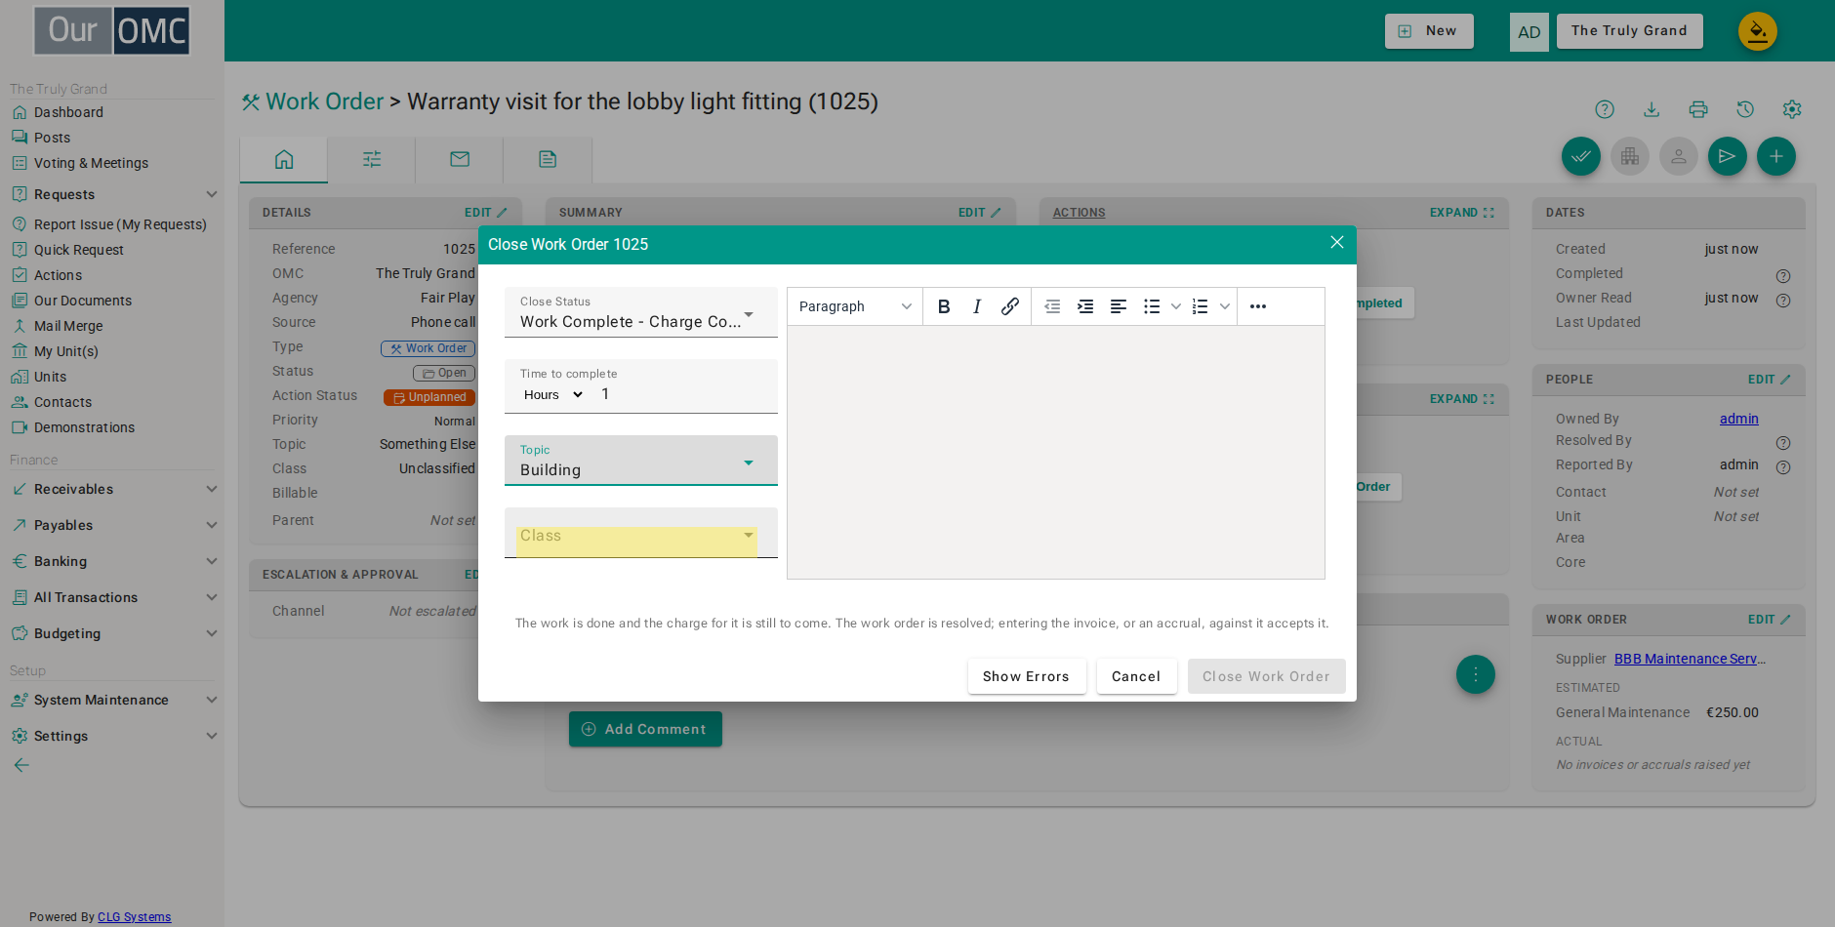Image resolution: width=1835 pixels, height=927 pixels.
Task: Open more editor options (three dots)
Action: pos(1258,306)
